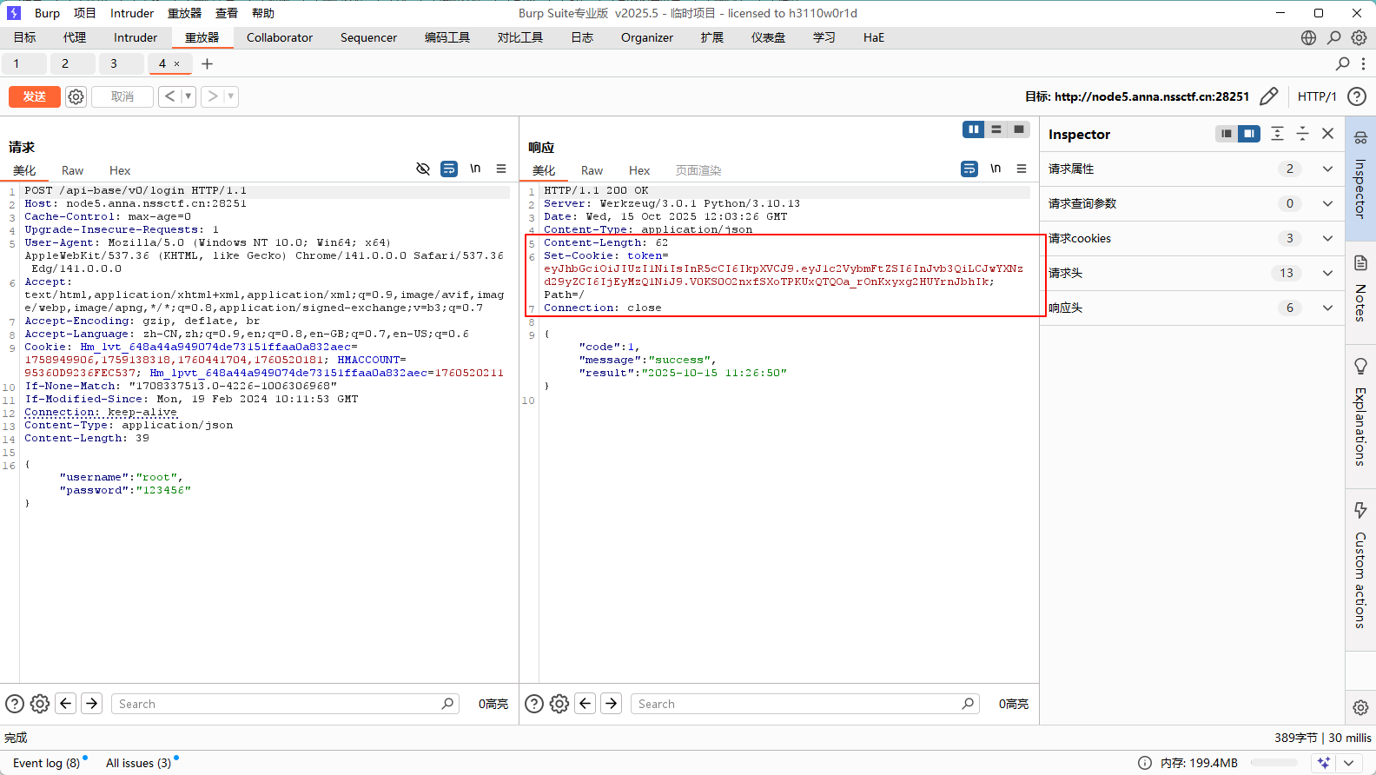Image resolution: width=1376 pixels, height=775 pixels.
Task: Expand all Inspector sections icon
Action: click(1277, 134)
